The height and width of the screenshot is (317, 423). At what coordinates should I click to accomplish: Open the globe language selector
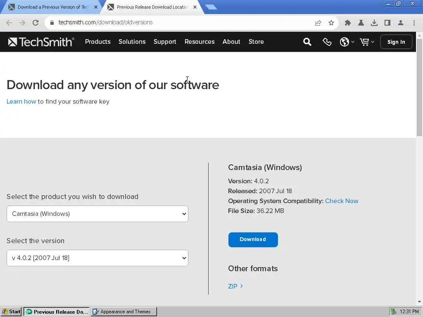click(x=347, y=42)
